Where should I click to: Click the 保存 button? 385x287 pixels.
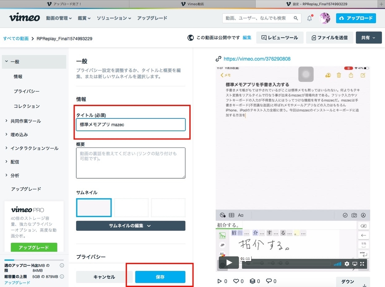click(160, 277)
